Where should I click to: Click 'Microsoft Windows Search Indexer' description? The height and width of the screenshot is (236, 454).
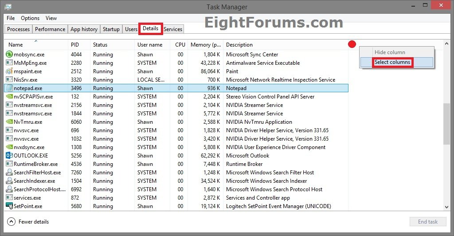click(x=266, y=181)
